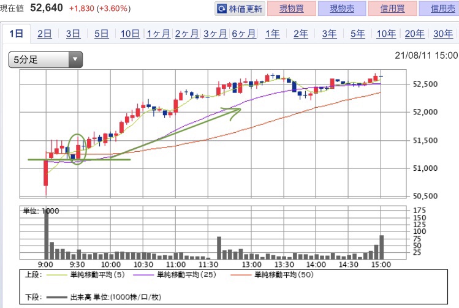Open the 信用買 link

[x=392, y=9]
